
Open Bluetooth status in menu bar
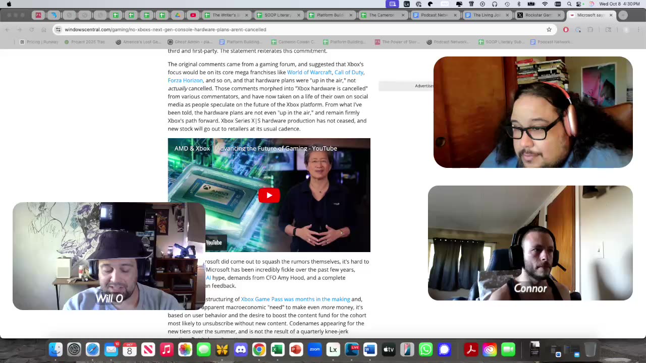519,4
